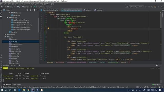Select app.php under config

[14, 39]
